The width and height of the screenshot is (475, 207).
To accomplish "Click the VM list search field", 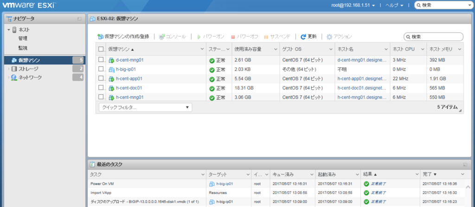I will click(x=434, y=37).
